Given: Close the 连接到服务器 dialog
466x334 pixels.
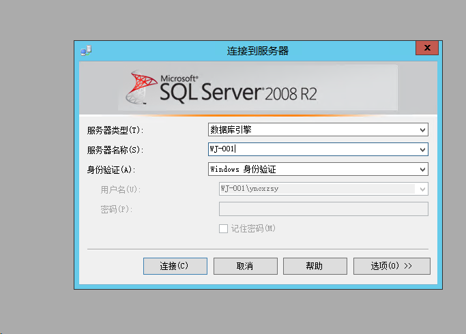Looking at the screenshot, I should 427,48.
